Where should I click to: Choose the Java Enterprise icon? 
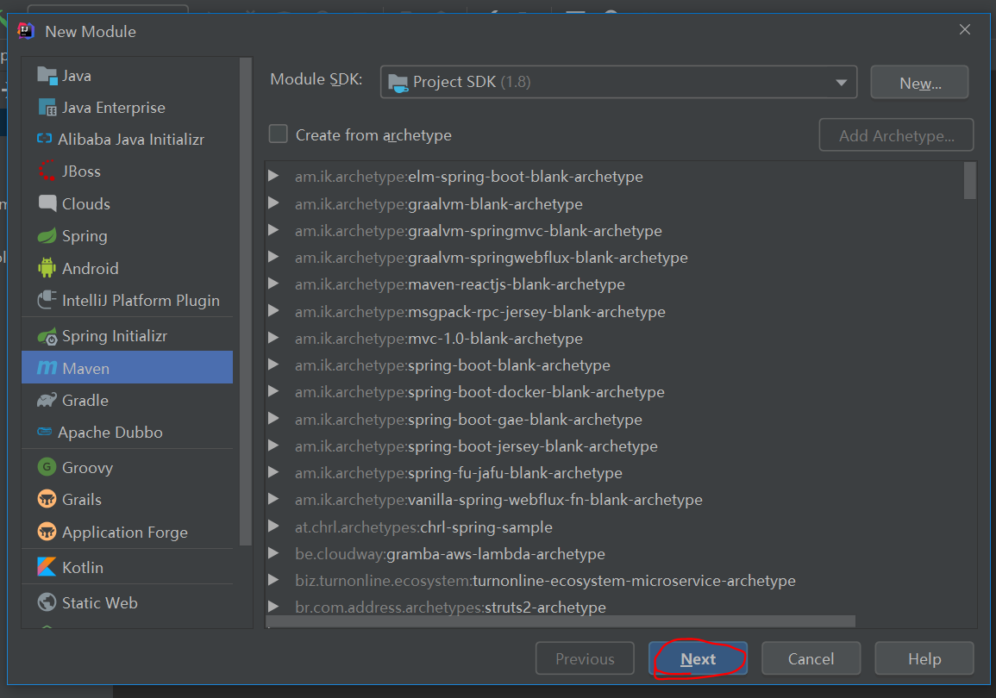[x=47, y=107]
